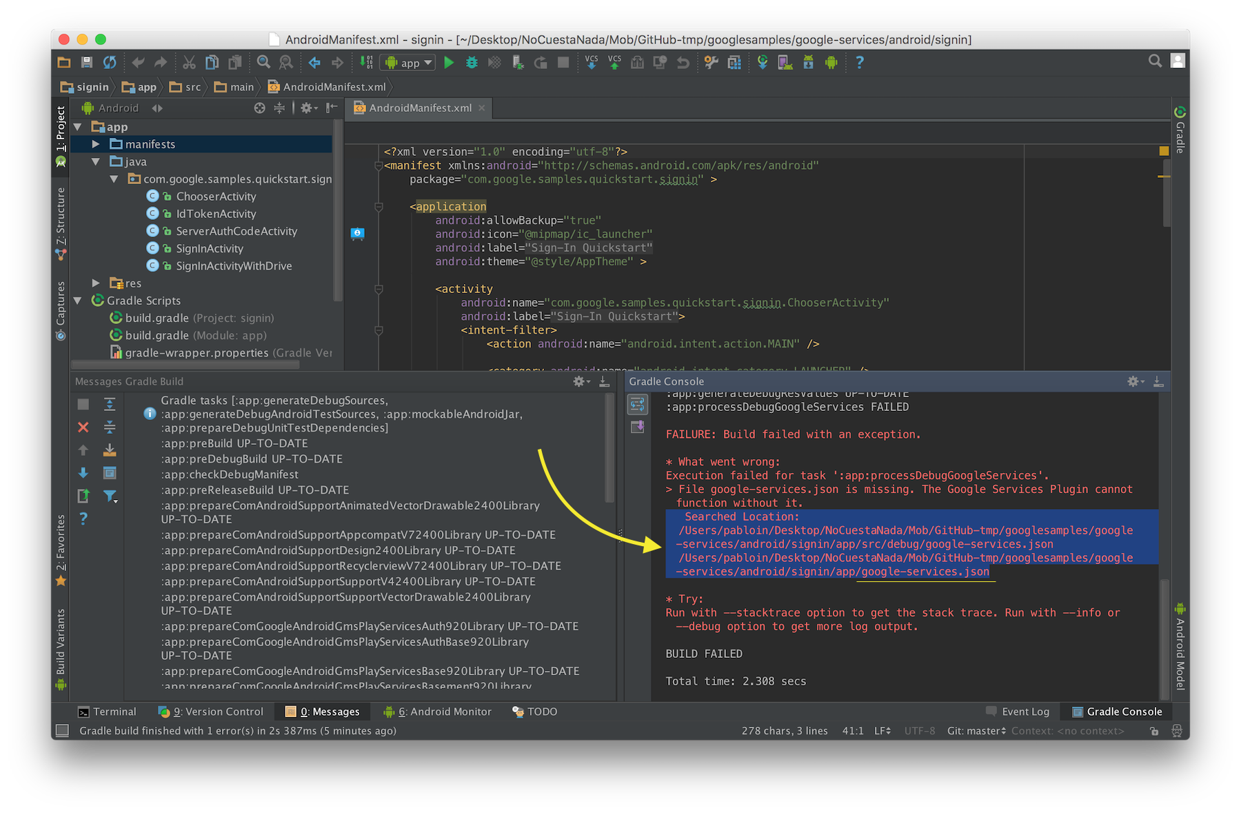Click the main breadcrumb folder

click(x=234, y=87)
